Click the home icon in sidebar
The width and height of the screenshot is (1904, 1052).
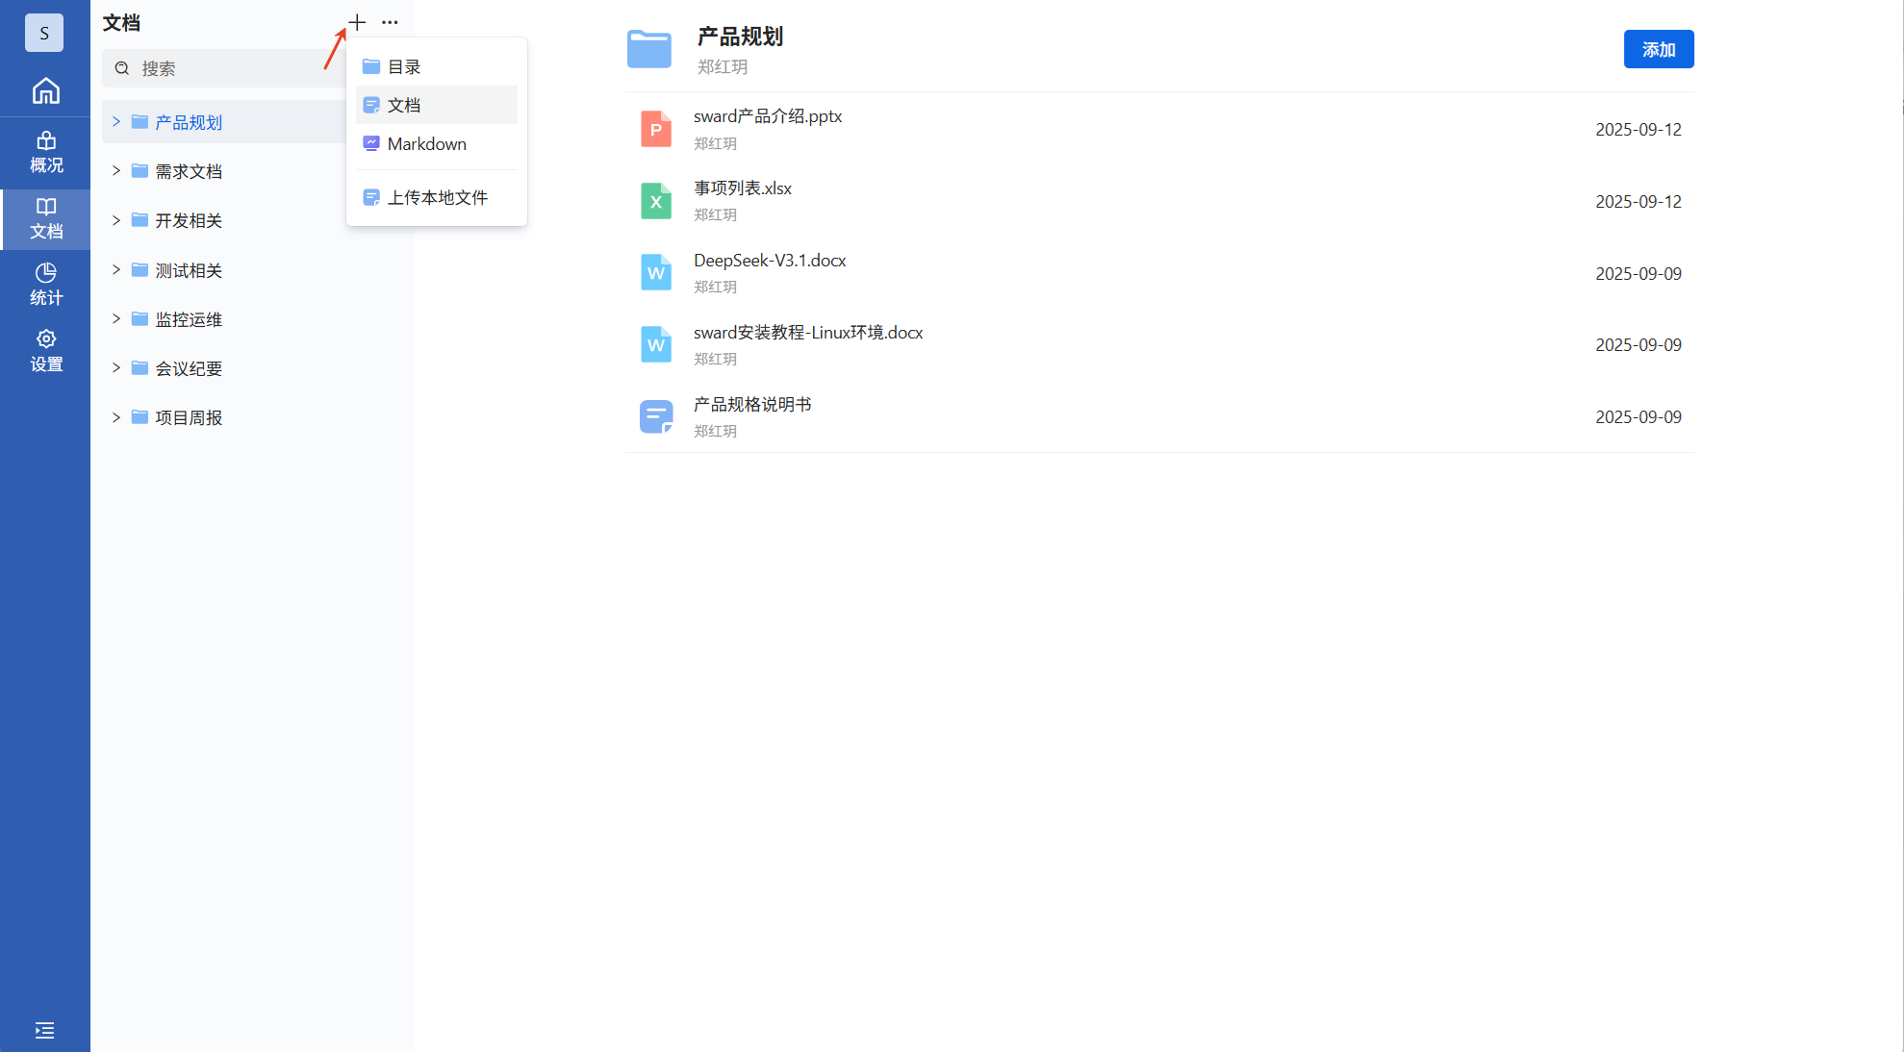[45, 91]
